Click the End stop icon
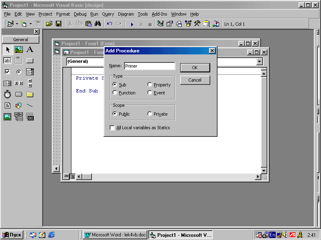Image resolution: width=321 pixels, height=240 pixels. pos(150,24)
